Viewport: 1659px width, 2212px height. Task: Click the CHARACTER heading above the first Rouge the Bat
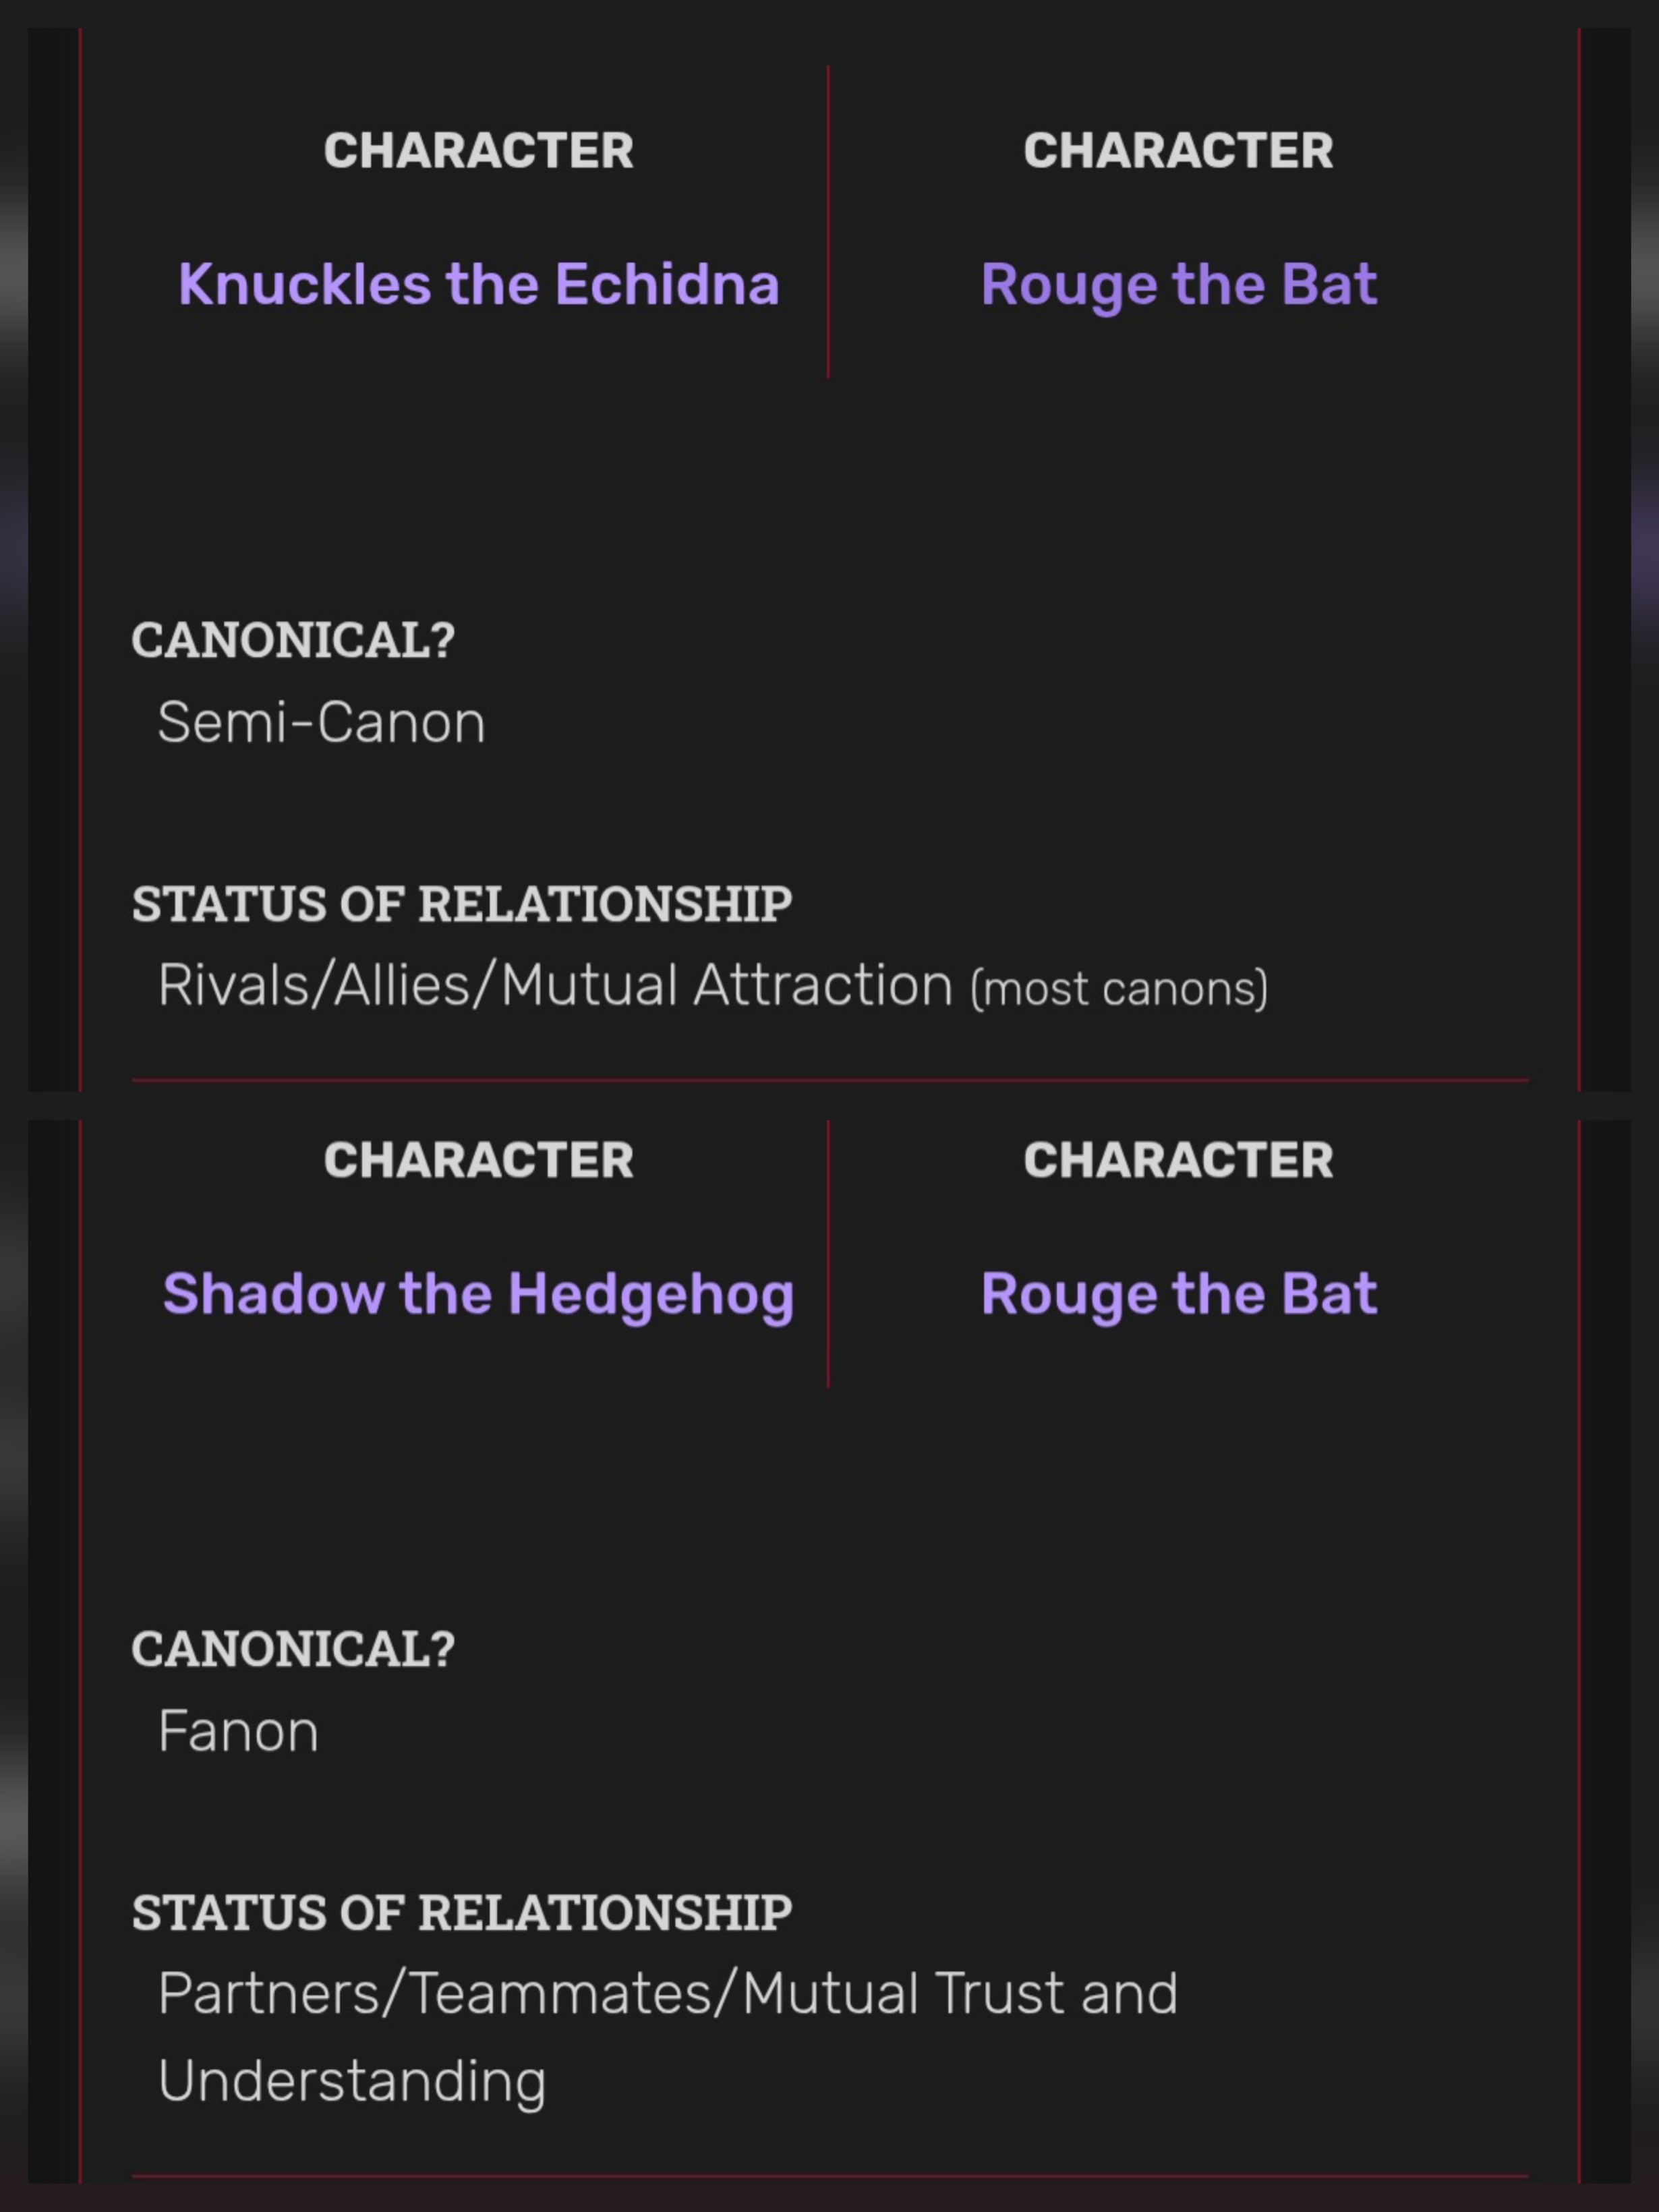1178,151
